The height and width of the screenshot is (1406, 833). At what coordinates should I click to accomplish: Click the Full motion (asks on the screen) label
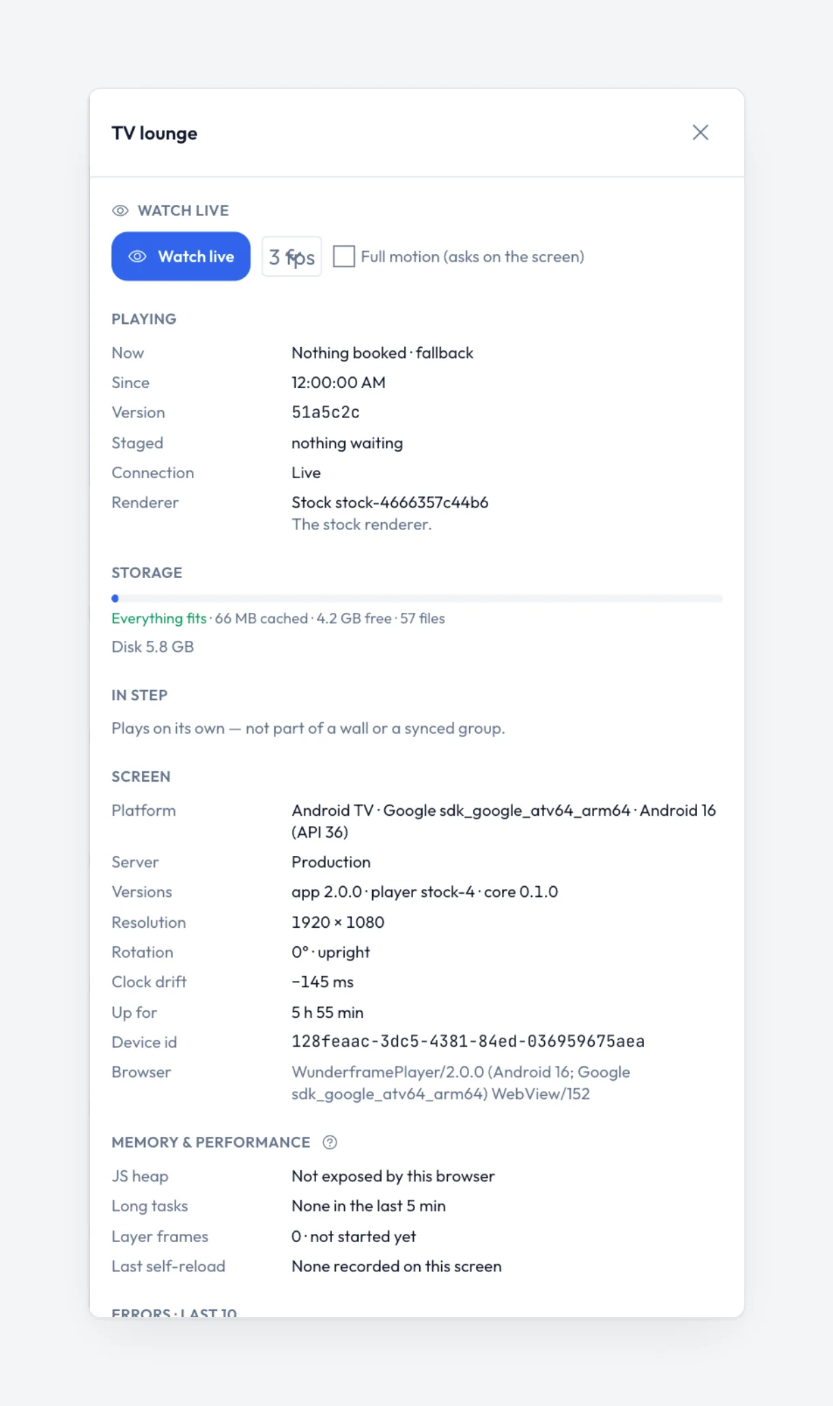(472, 257)
